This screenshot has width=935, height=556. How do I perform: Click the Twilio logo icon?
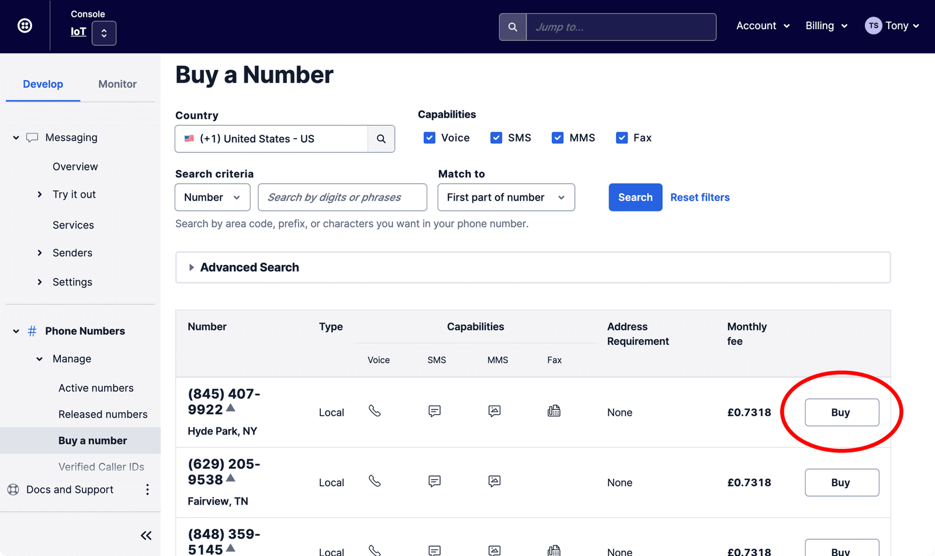click(x=24, y=25)
